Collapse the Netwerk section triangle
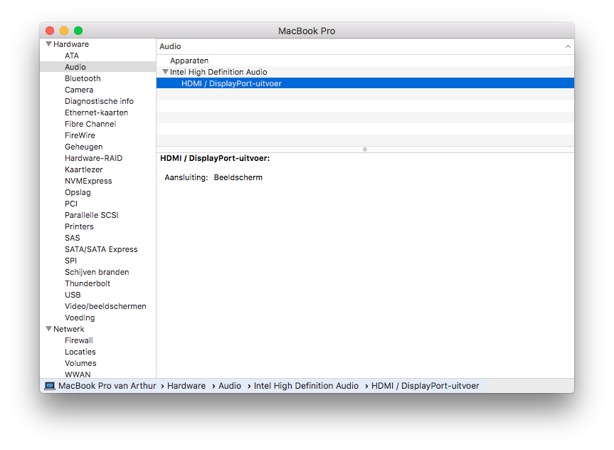Screen dimensions: 614x450 pyautogui.click(x=48, y=329)
